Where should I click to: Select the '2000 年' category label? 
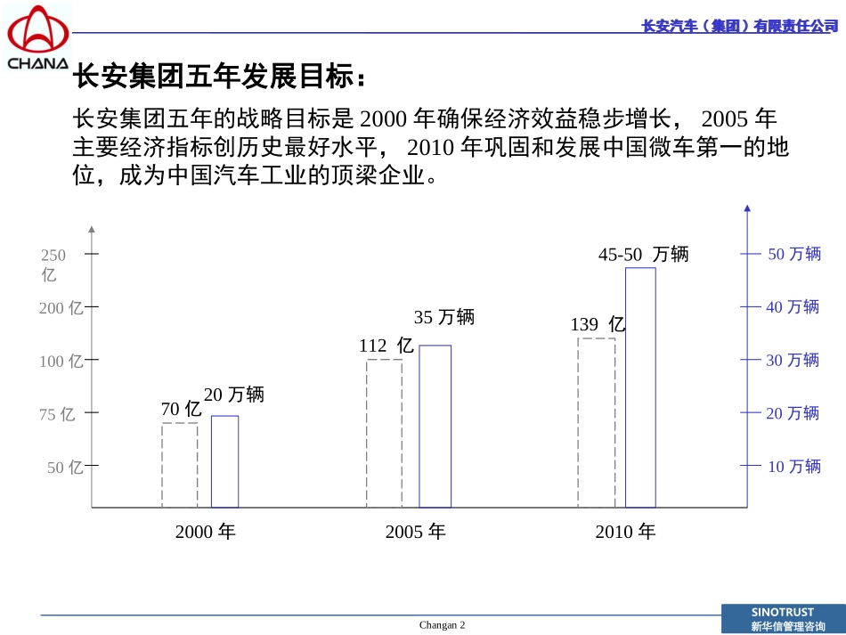click(206, 531)
